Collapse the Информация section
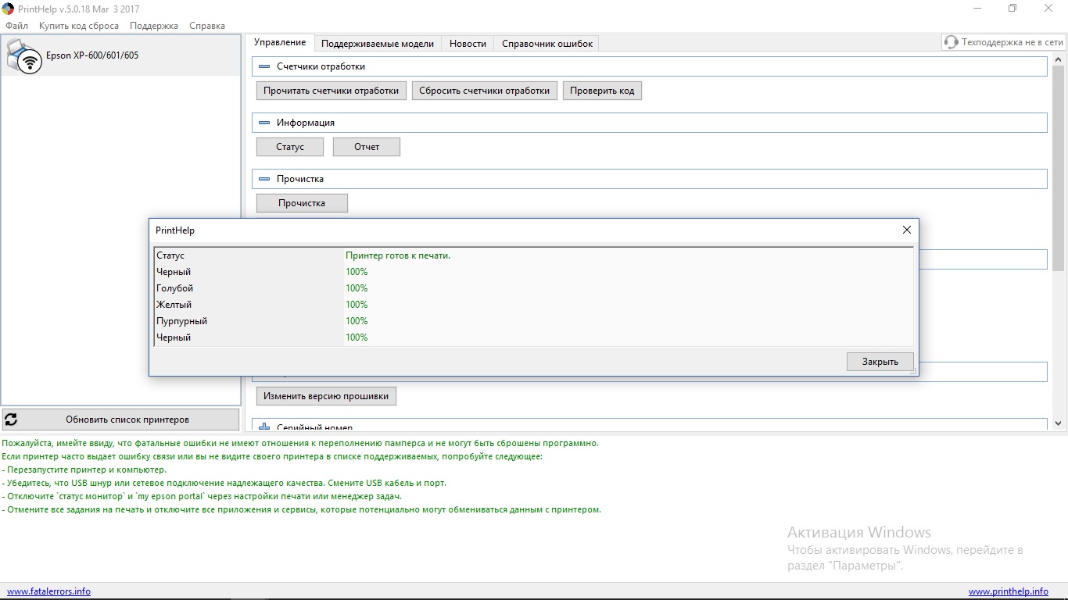 tap(263, 123)
